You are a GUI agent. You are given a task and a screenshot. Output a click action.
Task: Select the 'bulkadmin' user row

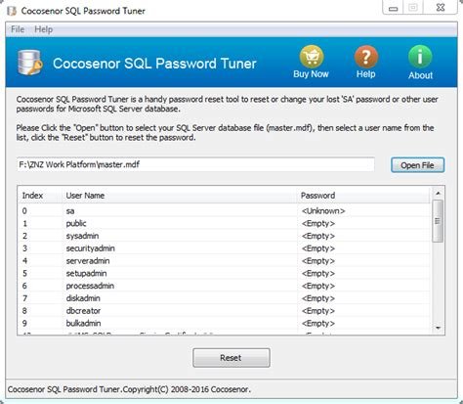pyautogui.click(x=224, y=324)
